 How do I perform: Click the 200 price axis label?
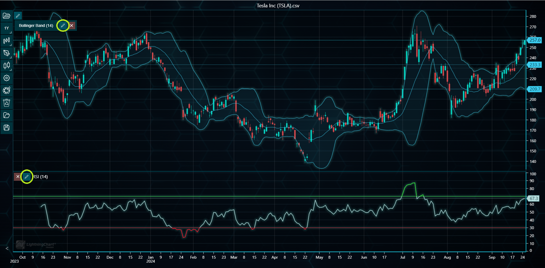(x=533, y=99)
